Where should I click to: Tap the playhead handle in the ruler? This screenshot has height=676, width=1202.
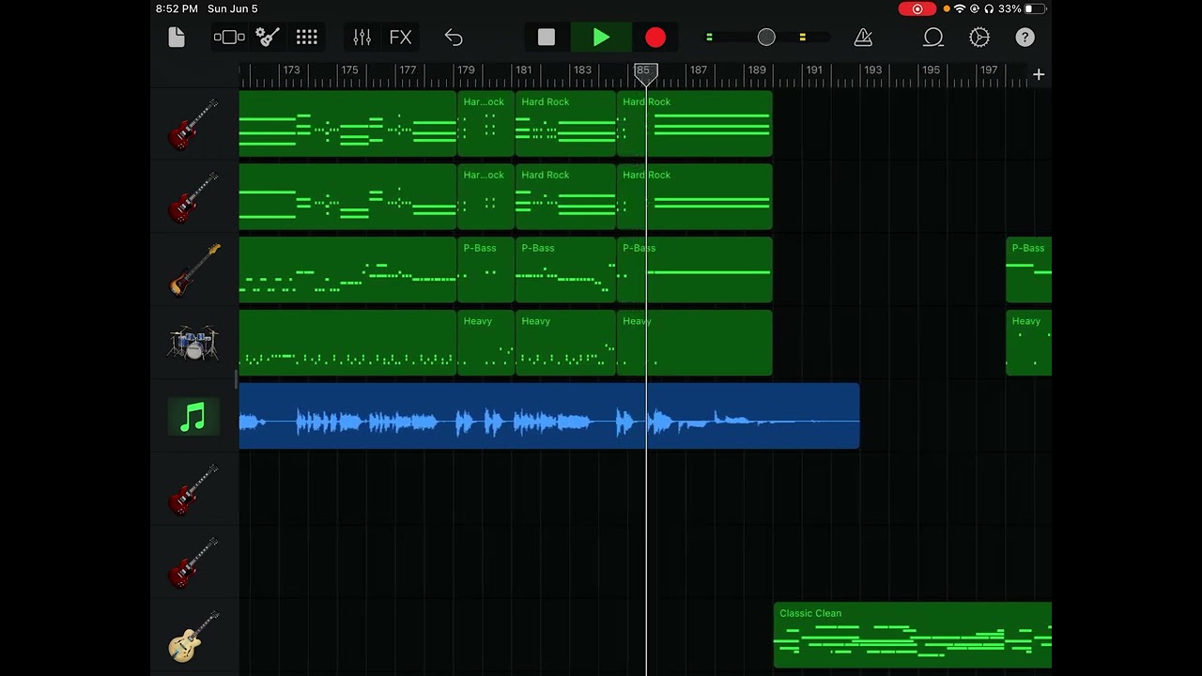click(x=645, y=73)
